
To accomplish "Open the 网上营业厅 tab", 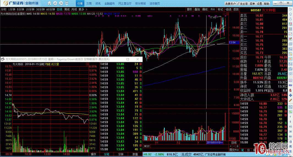I will pyautogui.click(x=125, y=4).
